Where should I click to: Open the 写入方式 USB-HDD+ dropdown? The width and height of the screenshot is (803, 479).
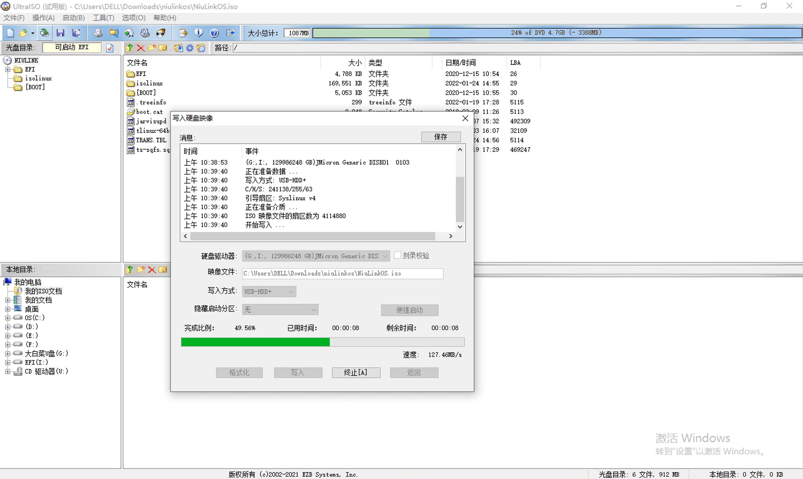269,291
